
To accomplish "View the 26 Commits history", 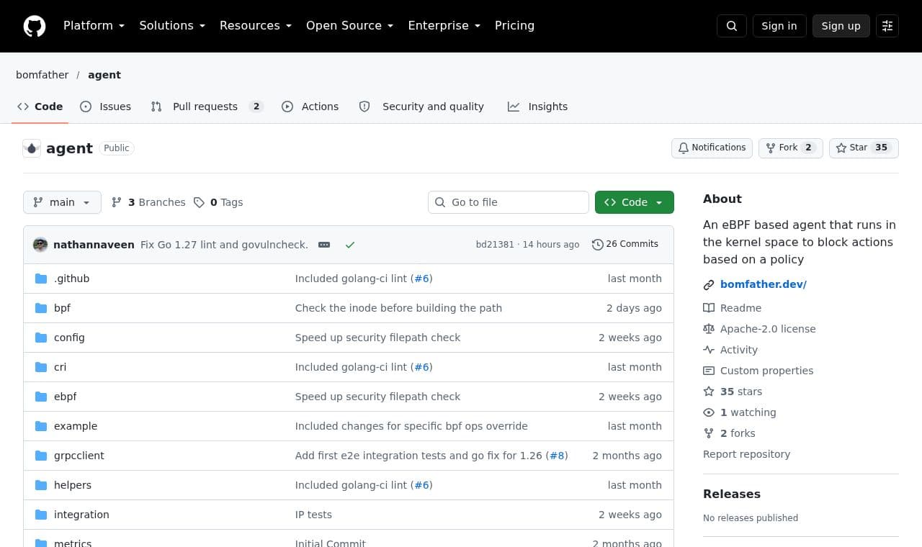I will pyautogui.click(x=625, y=245).
